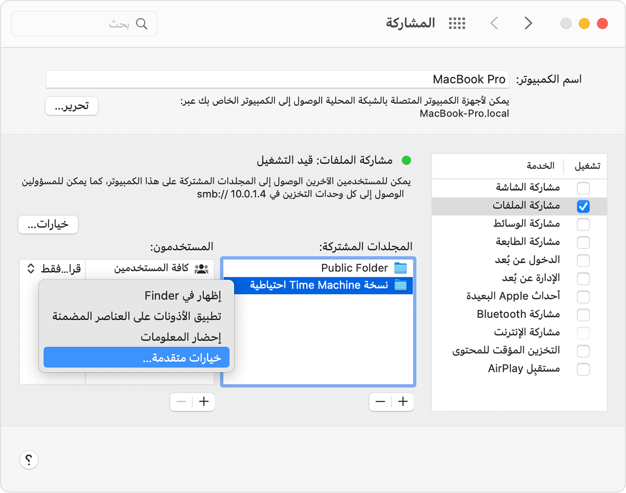626x493 pixels.
Task: Select خيارات متقدمة from the context menu
Action: pyautogui.click(x=136, y=357)
